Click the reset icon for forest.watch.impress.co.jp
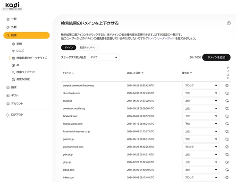Image resolution: width=236 pixels, height=182 pixels. [x=227, y=131]
